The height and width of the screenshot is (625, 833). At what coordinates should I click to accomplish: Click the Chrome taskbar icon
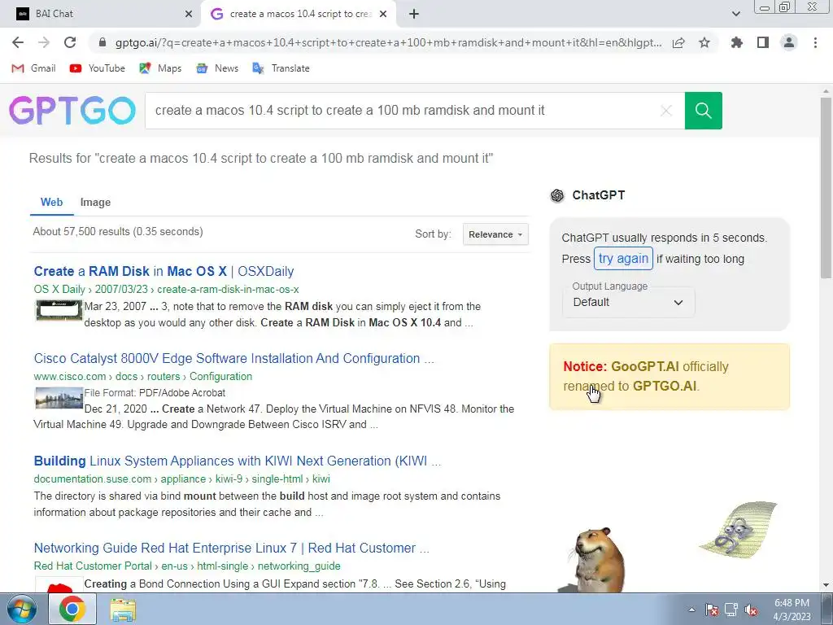(72, 609)
